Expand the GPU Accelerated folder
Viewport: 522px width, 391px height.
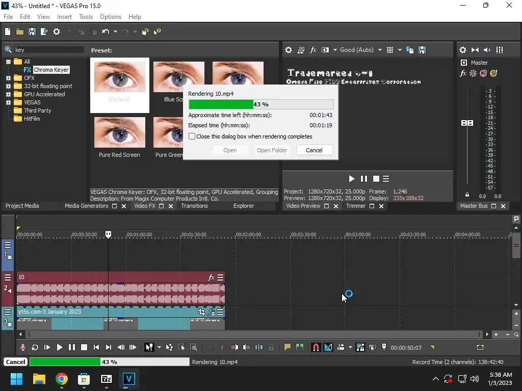pyautogui.click(x=8, y=94)
